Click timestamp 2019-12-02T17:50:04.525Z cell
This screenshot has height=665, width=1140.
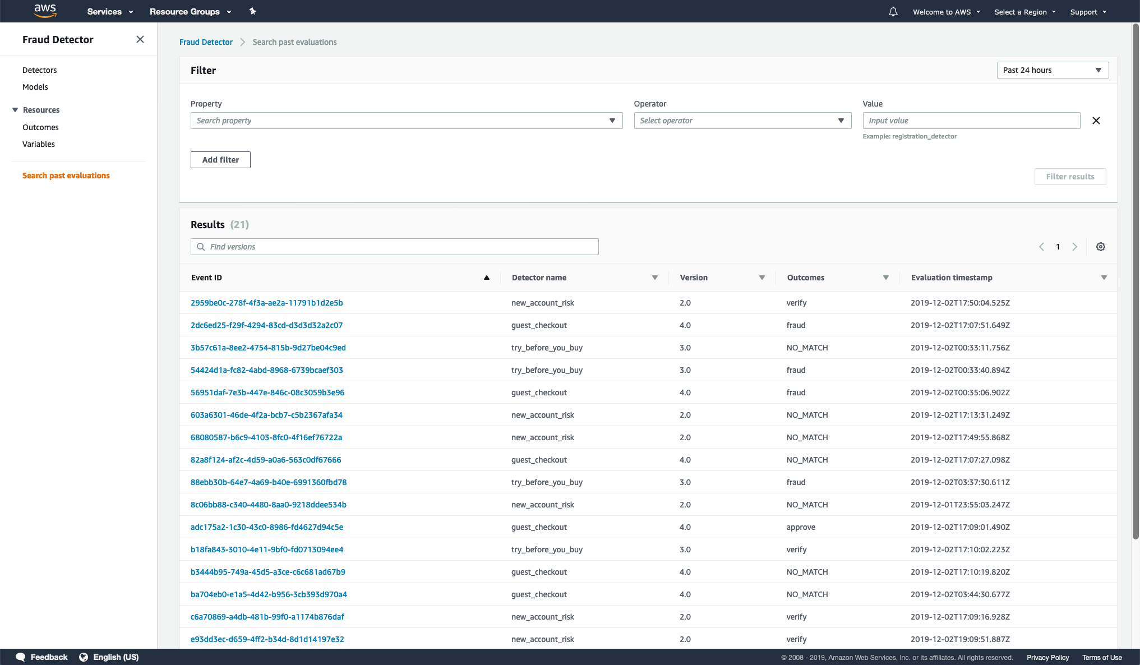point(960,303)
